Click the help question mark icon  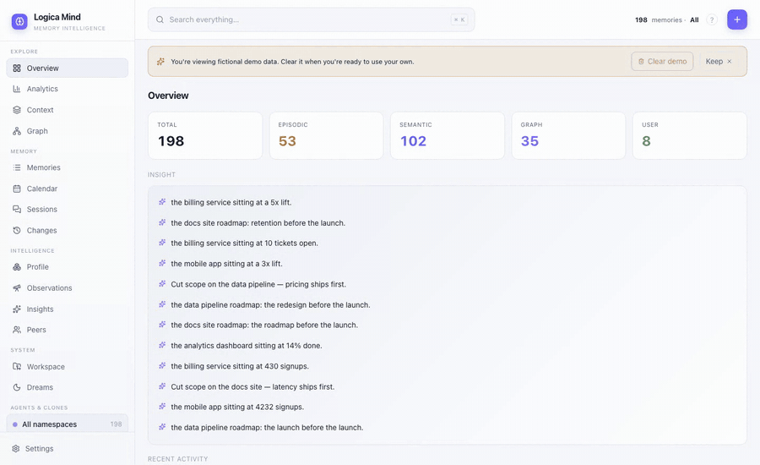point(712,20)
